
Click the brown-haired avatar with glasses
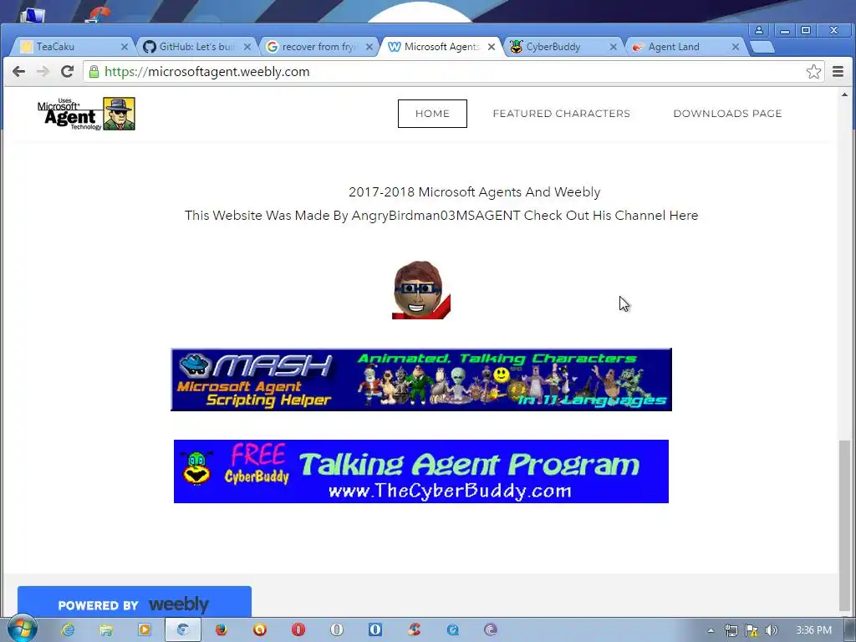pyautogui.click(x=421, y=290)
